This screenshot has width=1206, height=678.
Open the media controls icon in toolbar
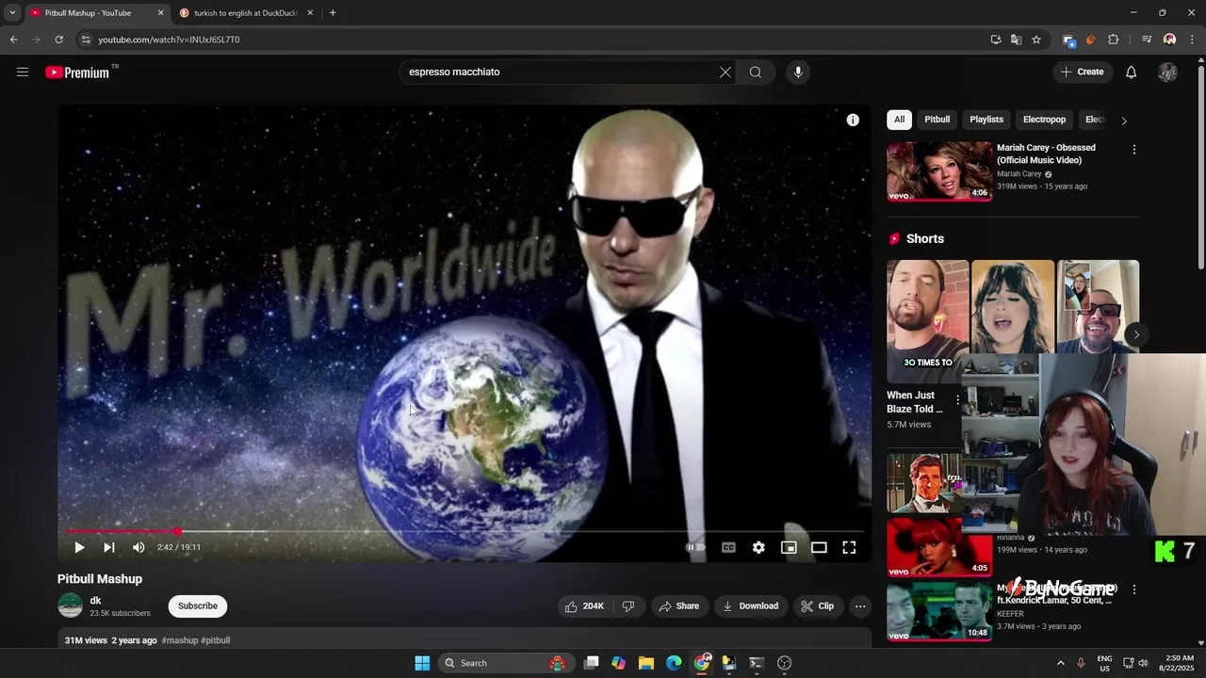click(x=1147, y=40)
